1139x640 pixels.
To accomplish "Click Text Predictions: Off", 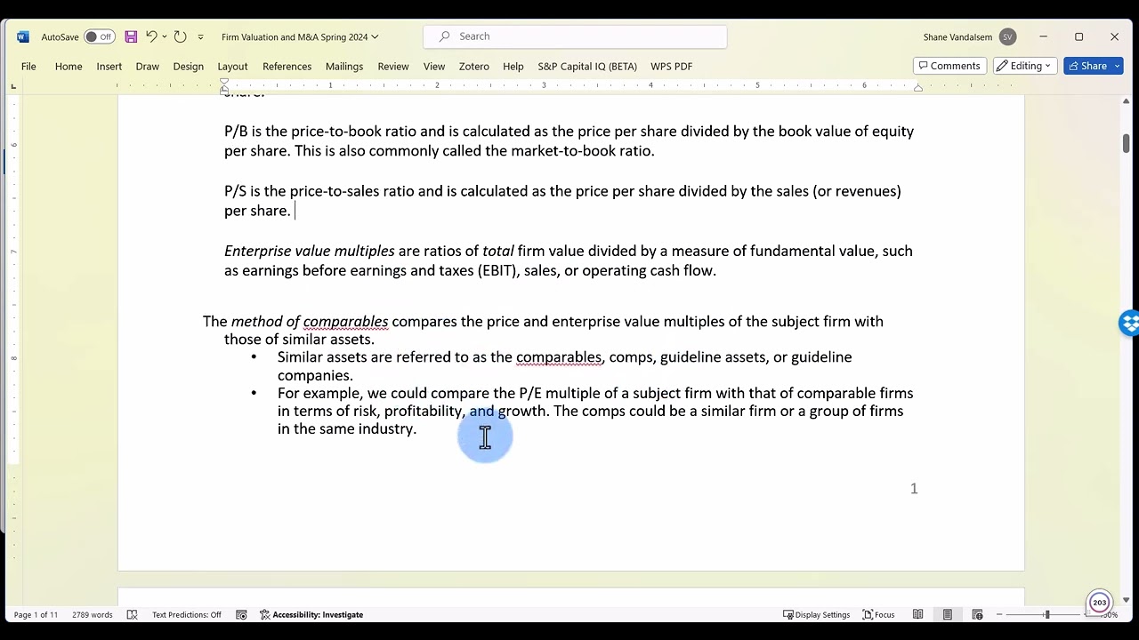I will 186,615.
